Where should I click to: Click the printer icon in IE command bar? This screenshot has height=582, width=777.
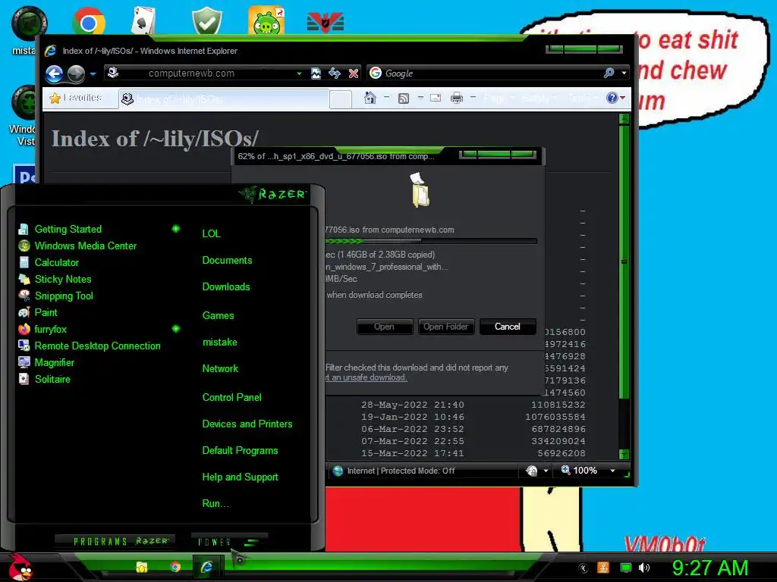(456, 98)
